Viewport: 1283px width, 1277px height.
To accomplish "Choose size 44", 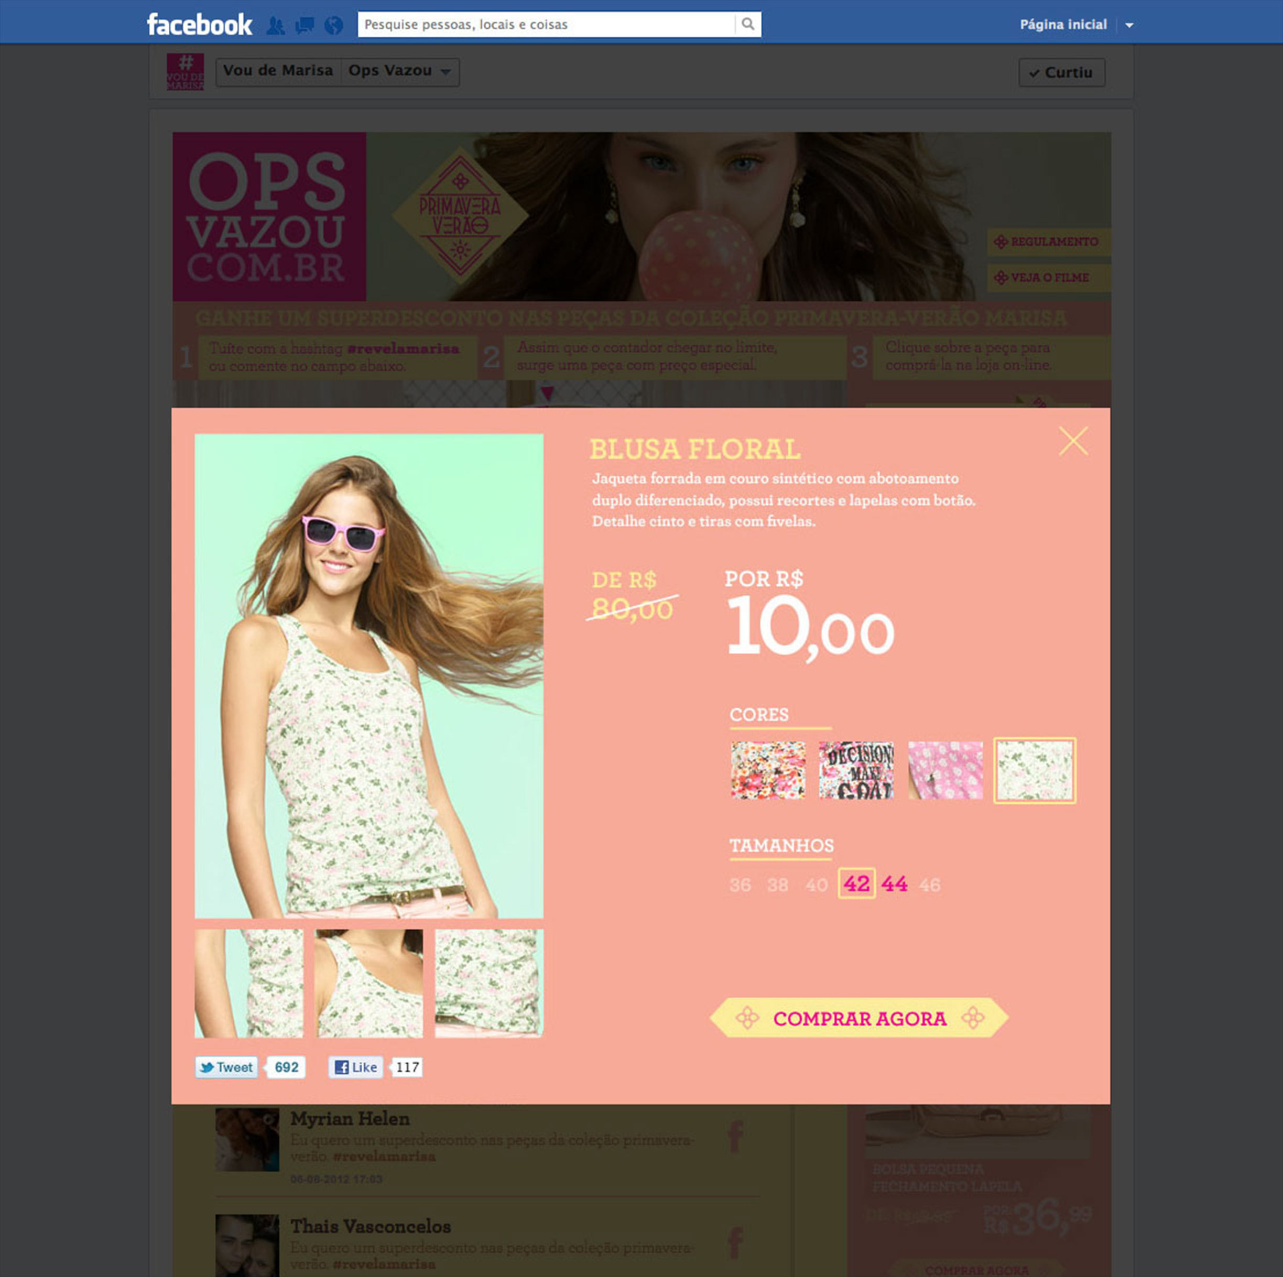I will tap(895, 884).
